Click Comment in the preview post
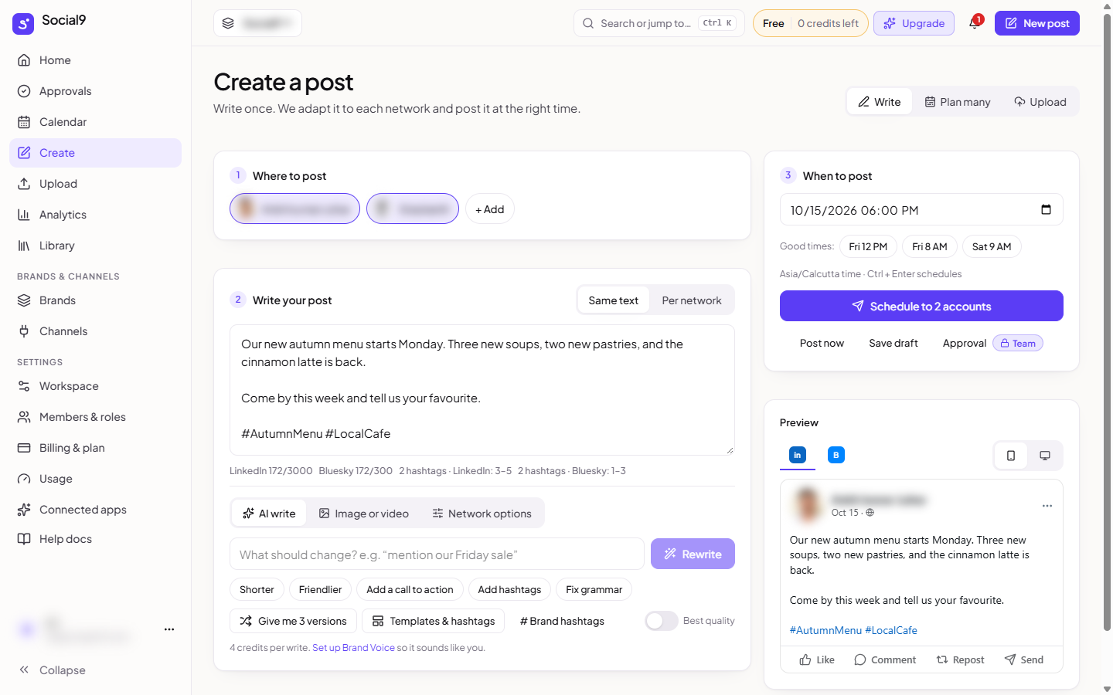The width and height of the screenshot is (1113, 695). 885,659
